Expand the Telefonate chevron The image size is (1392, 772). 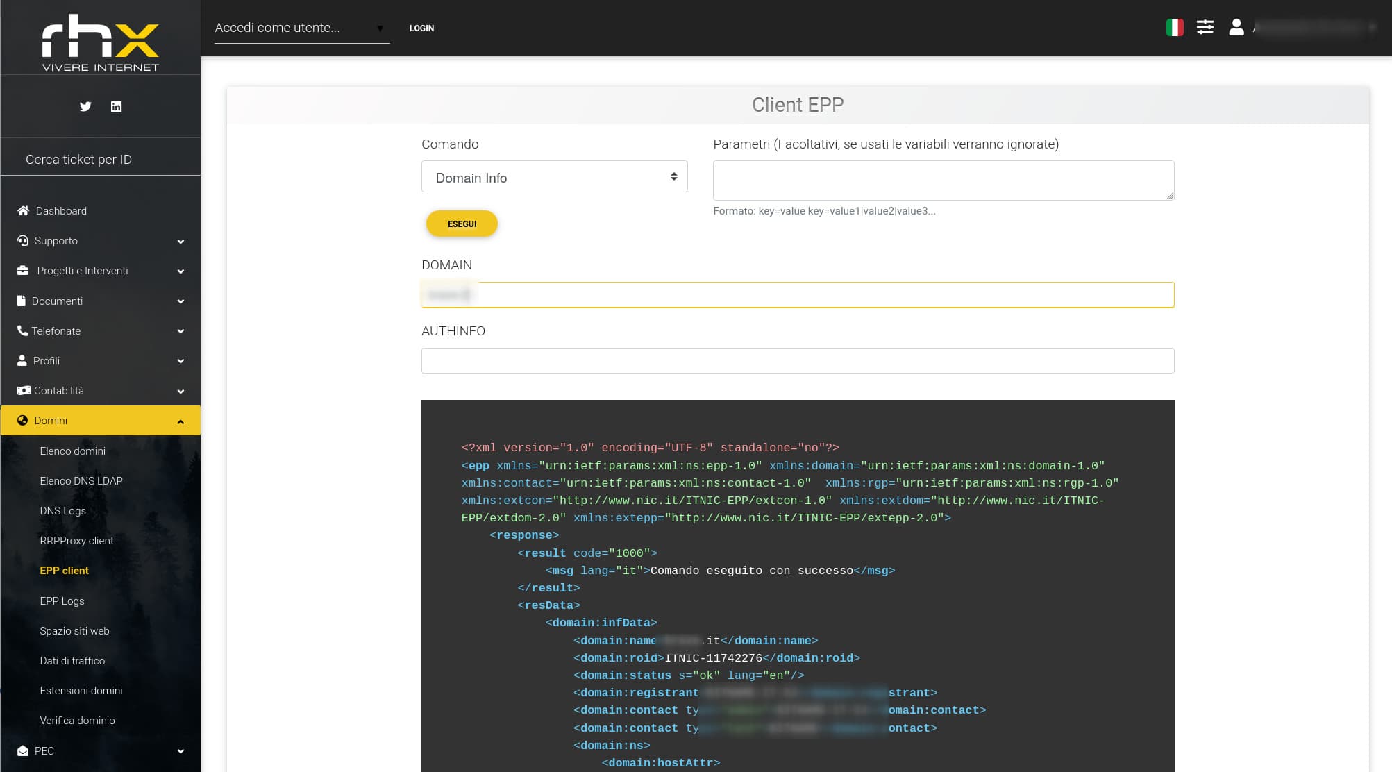181,331
